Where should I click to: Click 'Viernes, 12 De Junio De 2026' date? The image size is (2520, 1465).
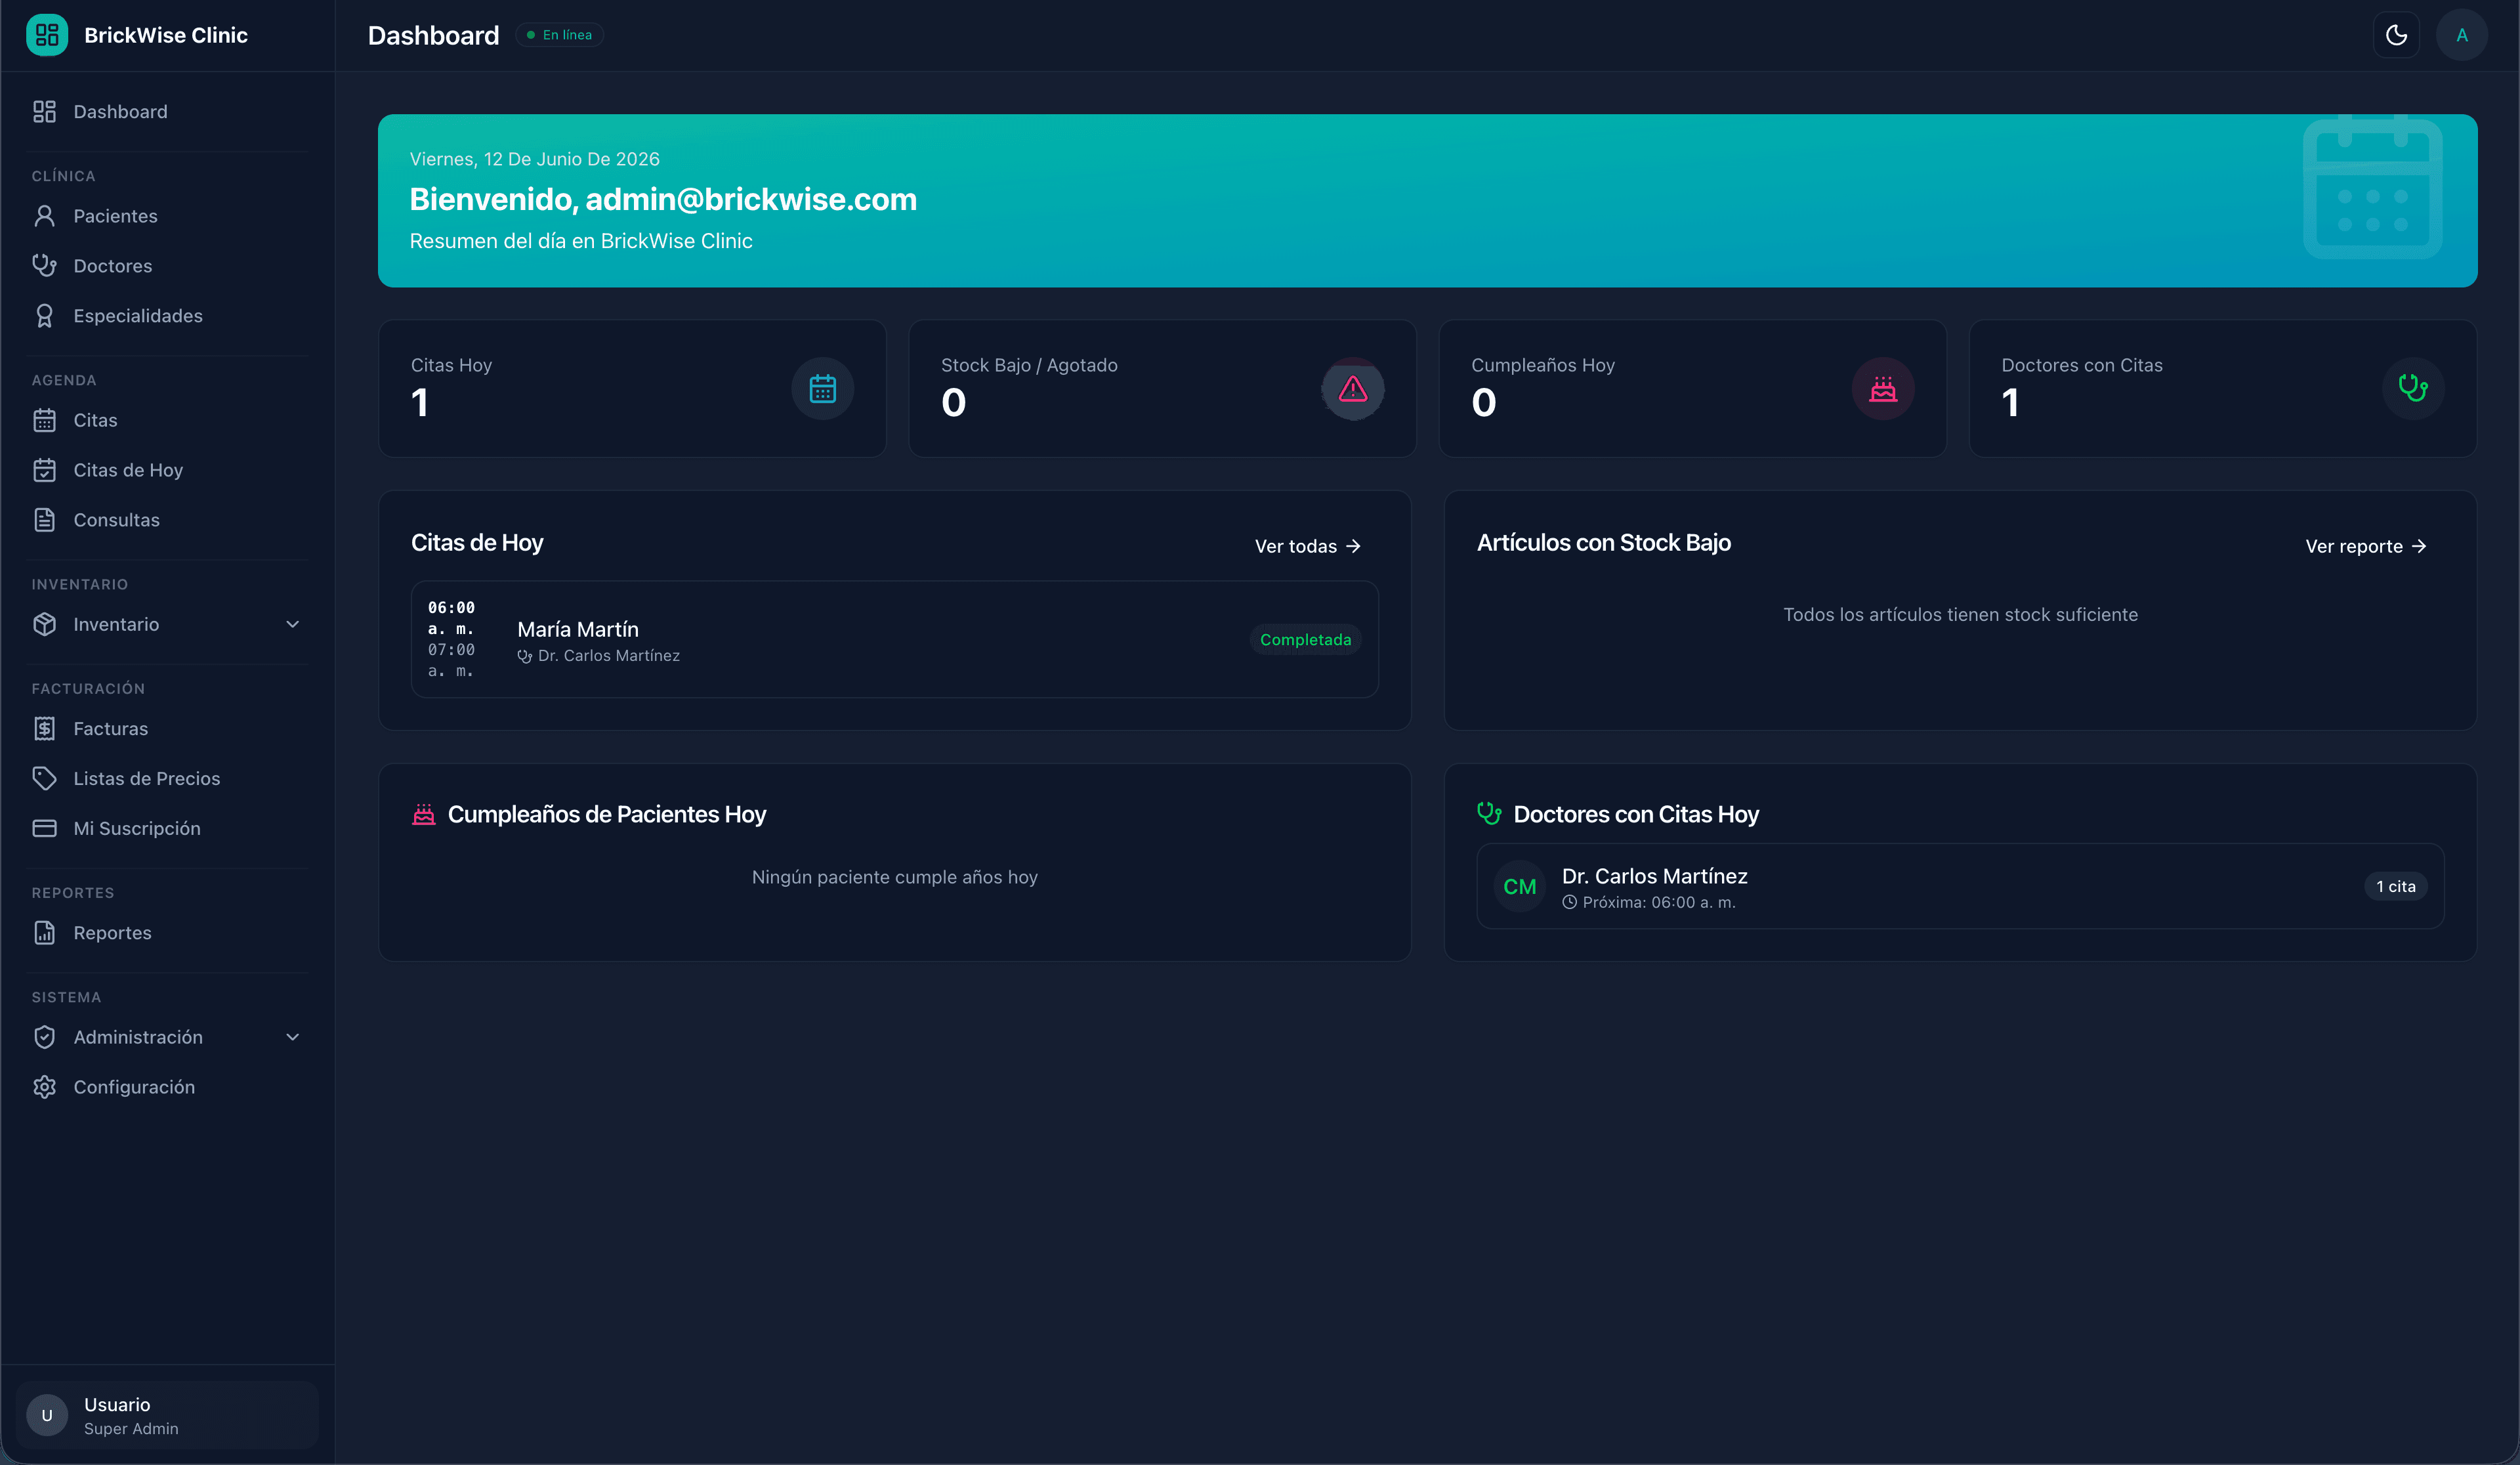coord(534,159)
